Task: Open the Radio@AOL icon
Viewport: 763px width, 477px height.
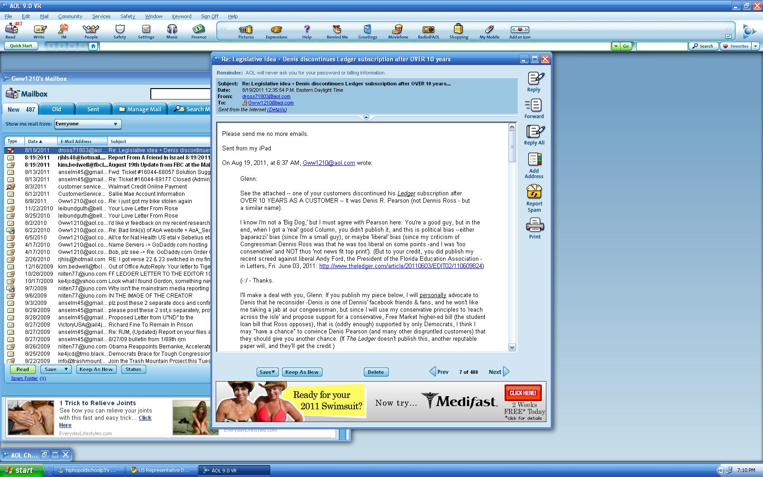Action: click(429, 31)
